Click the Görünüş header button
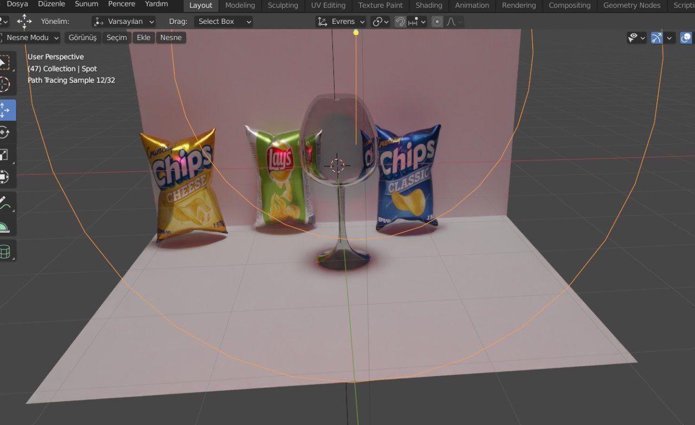The width and height of the screenshot is (695, 425). coord(83,37)
